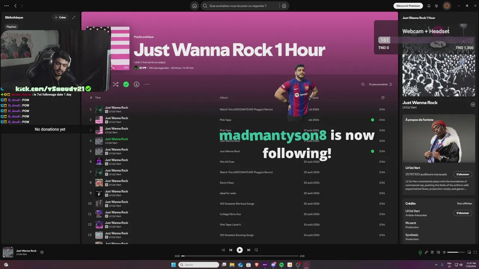This screenshot has height=269, width=479.
Task: Open the miniplayer icon
Action: pos(469,252)
